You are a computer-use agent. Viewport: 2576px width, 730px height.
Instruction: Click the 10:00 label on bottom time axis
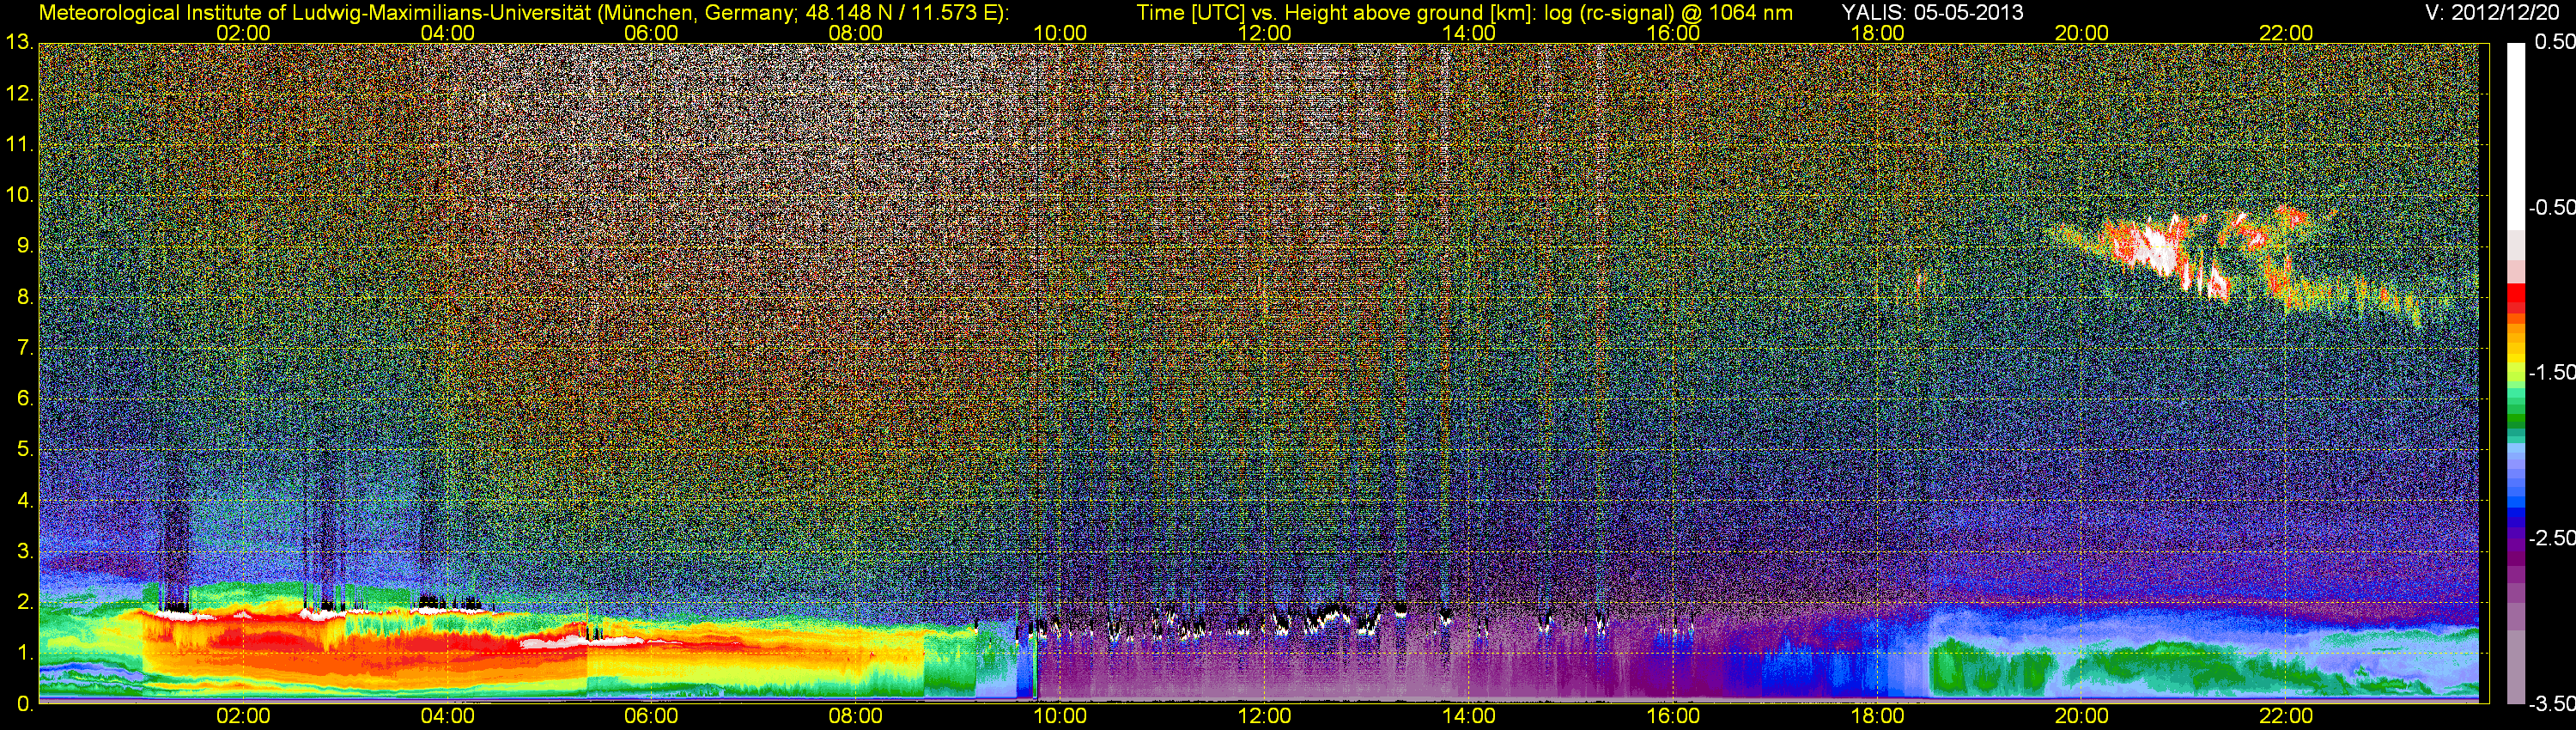1060,716
